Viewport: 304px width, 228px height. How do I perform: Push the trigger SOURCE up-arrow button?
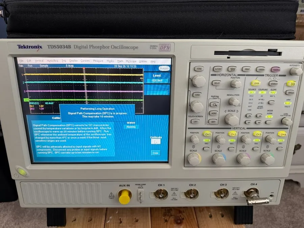249,116
